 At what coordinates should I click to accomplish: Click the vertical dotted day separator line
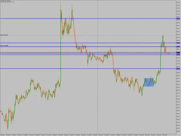click(98, 67)
